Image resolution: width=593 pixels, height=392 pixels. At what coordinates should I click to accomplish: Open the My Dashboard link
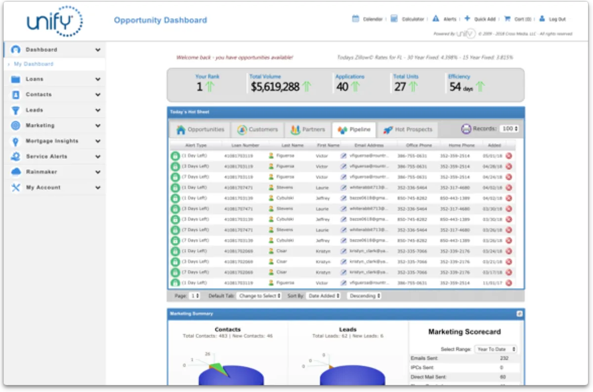pos(34,64)
